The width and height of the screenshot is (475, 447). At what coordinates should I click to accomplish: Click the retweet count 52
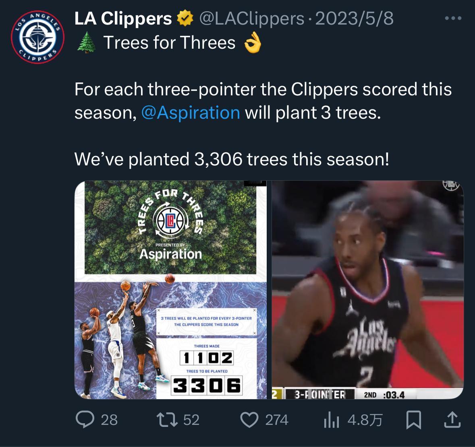coord(191,420)
